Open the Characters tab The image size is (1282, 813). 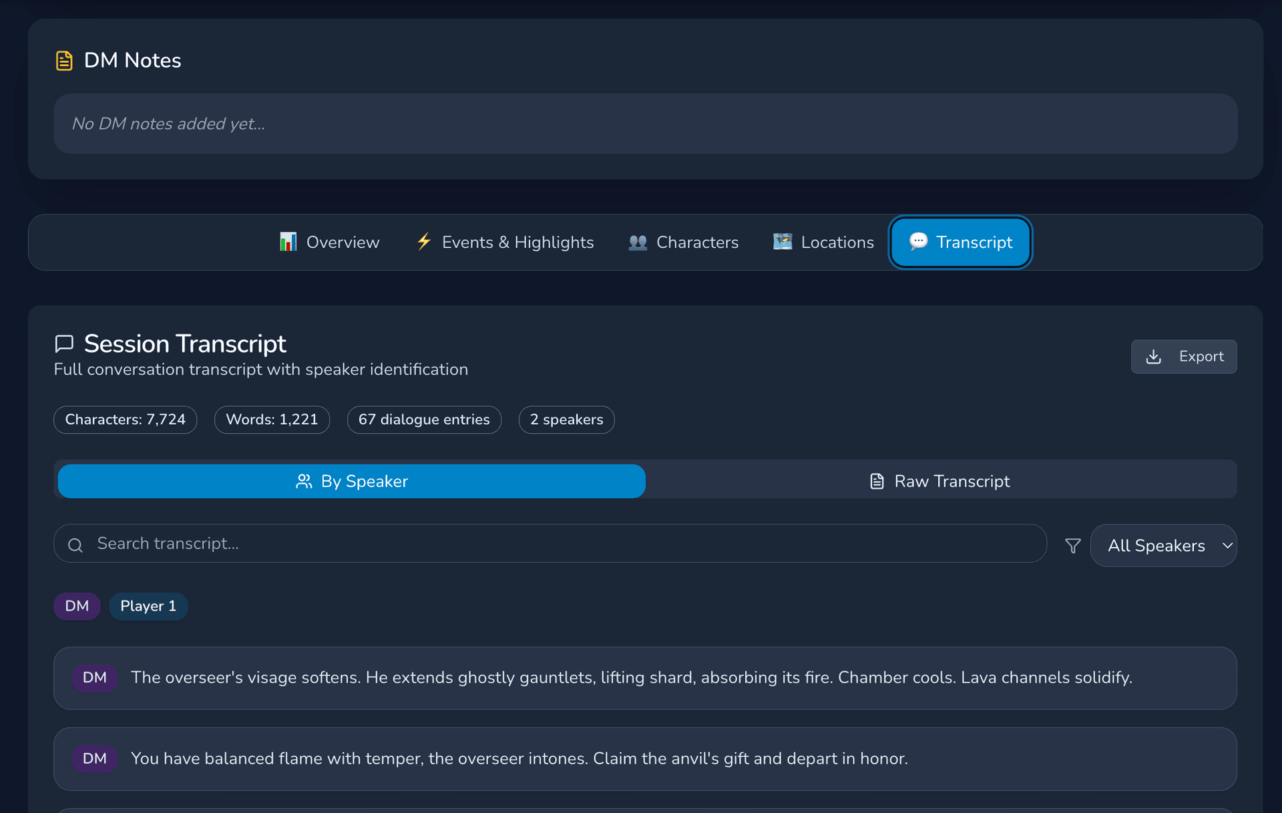click(684, 242)
